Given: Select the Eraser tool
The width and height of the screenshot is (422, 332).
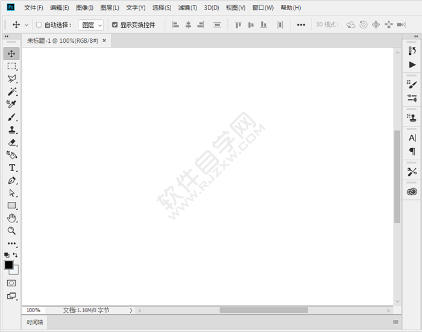Looking at the screenshot, I should coord(11,142).
